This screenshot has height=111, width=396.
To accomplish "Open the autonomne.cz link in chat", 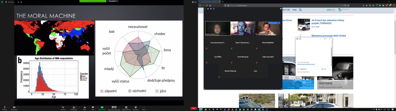I will click(x=306, y=64).
